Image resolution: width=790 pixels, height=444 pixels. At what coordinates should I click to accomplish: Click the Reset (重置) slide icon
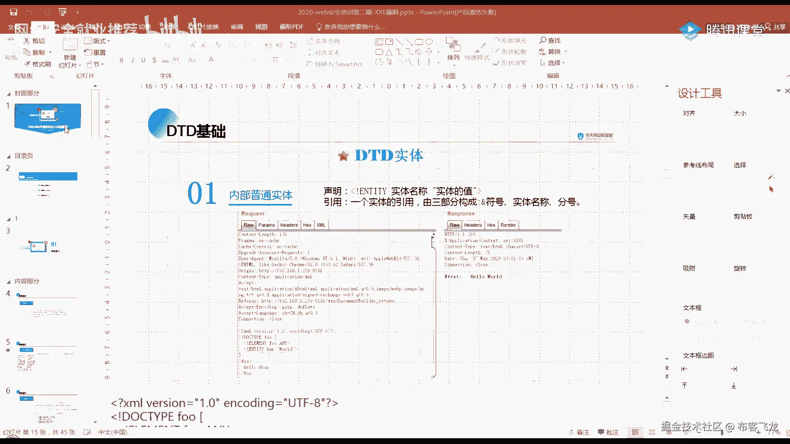(x=88, y=52)
